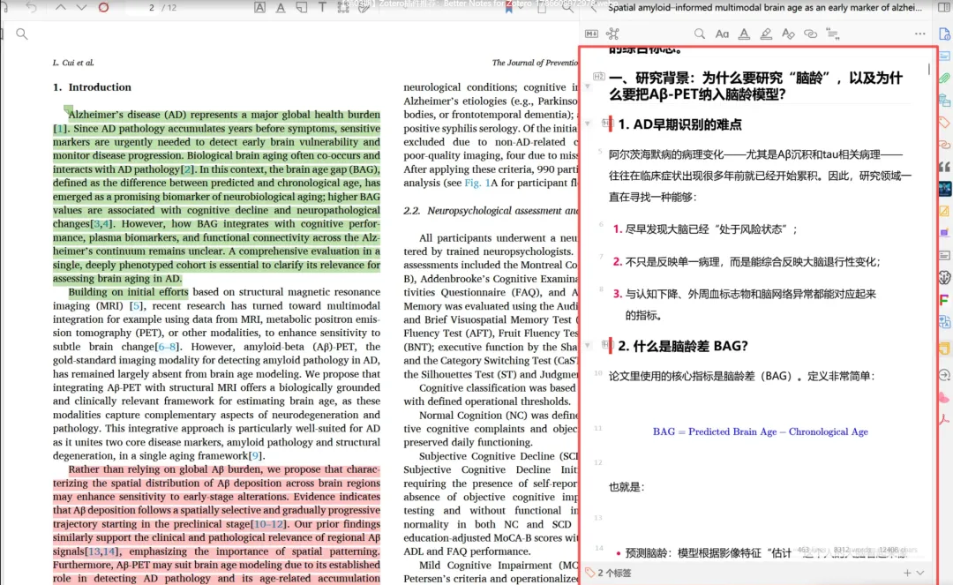Collapse the 研究背景 heading section arrow
The image size is (953, 585).
tap(587, 86)
